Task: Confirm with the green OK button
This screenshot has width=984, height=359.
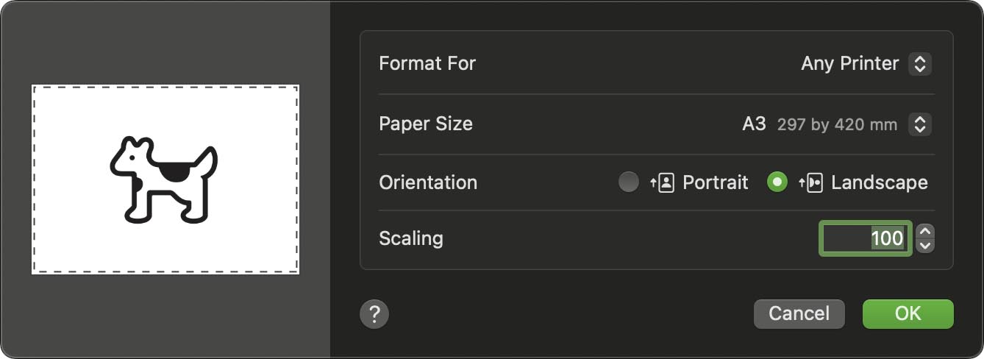Action: click(x=908, y=313)
